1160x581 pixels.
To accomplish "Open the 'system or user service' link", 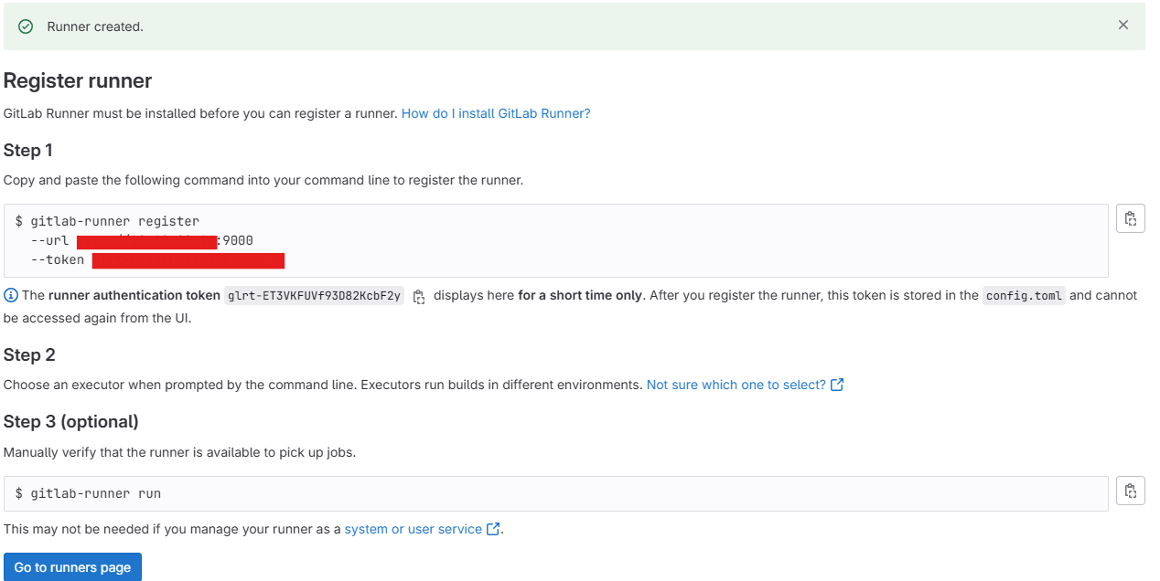I will [x=422, y=529].
